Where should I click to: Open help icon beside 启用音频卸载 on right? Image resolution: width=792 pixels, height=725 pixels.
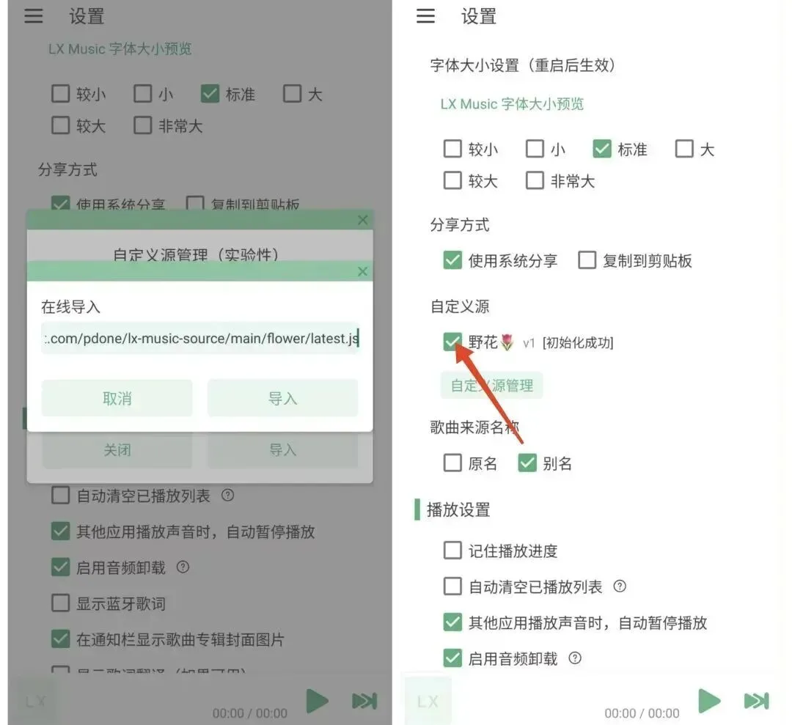[575, 658]
